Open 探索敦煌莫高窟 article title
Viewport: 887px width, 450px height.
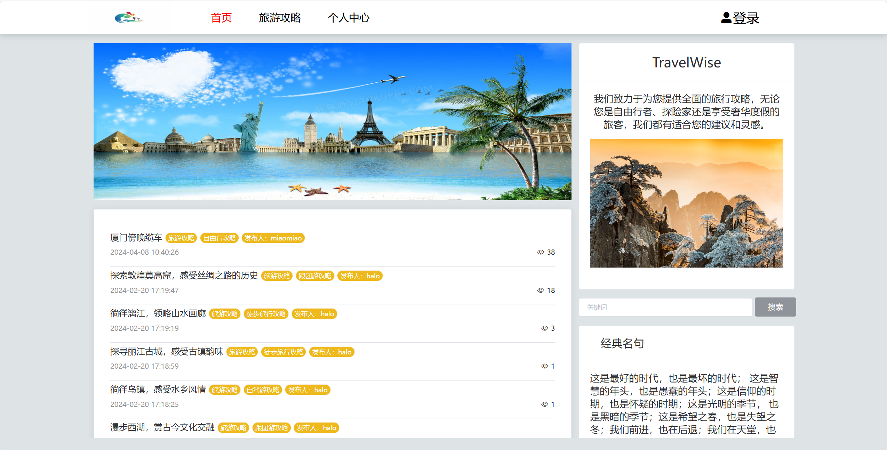pos(184,276)
